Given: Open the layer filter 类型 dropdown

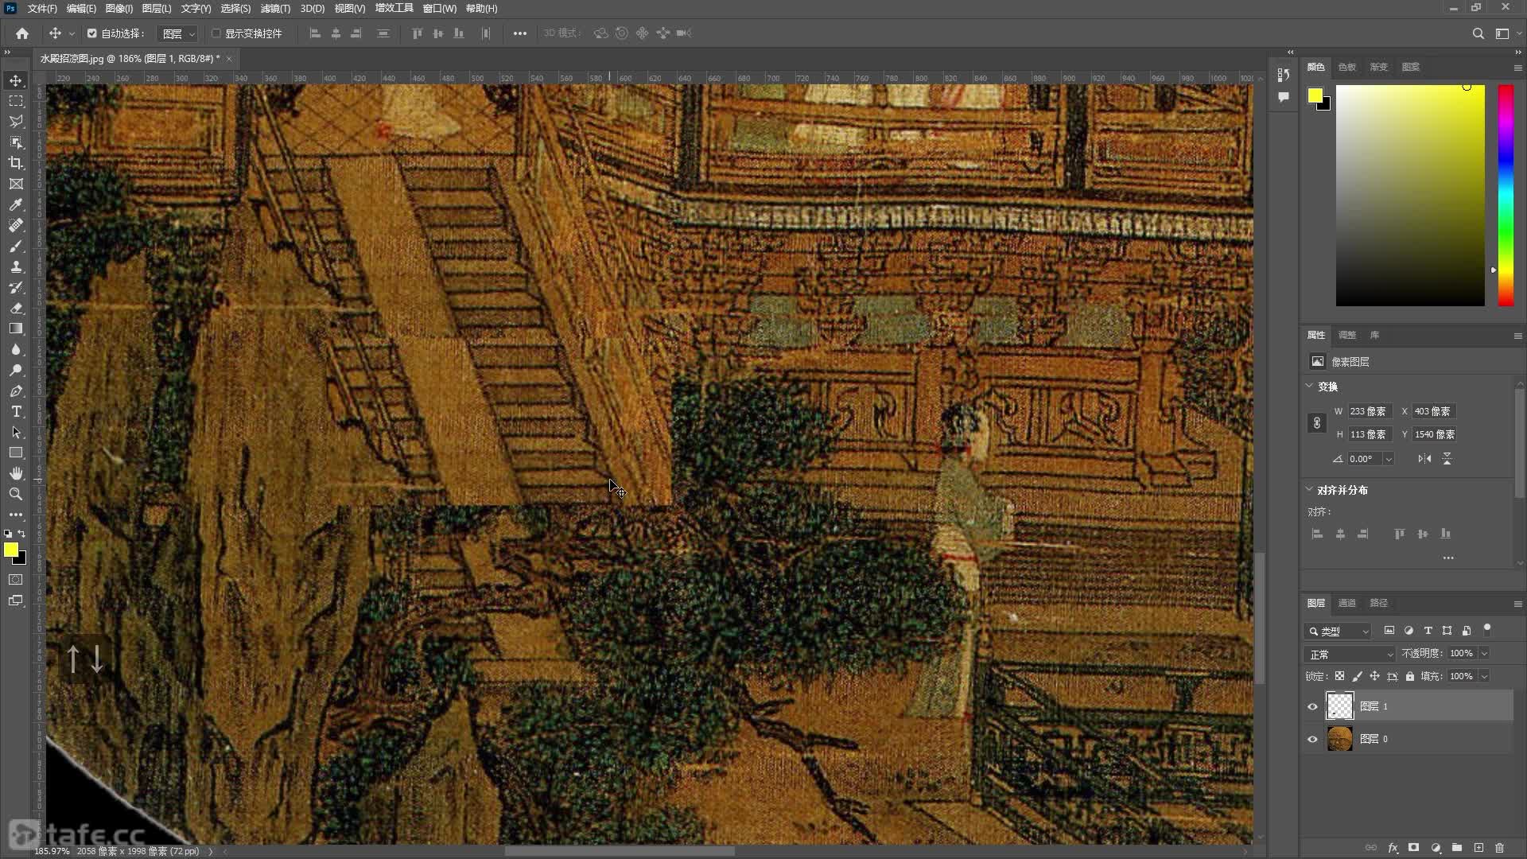Looking at the screenshot, I should [1338, 631].
